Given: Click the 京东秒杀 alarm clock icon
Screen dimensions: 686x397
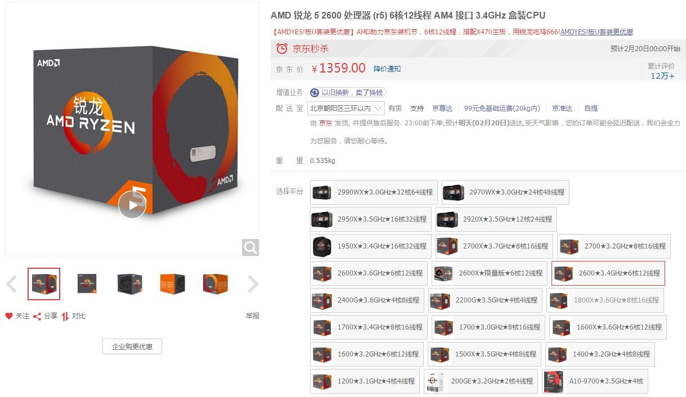Looking at the screenshot, I should 282,48.
